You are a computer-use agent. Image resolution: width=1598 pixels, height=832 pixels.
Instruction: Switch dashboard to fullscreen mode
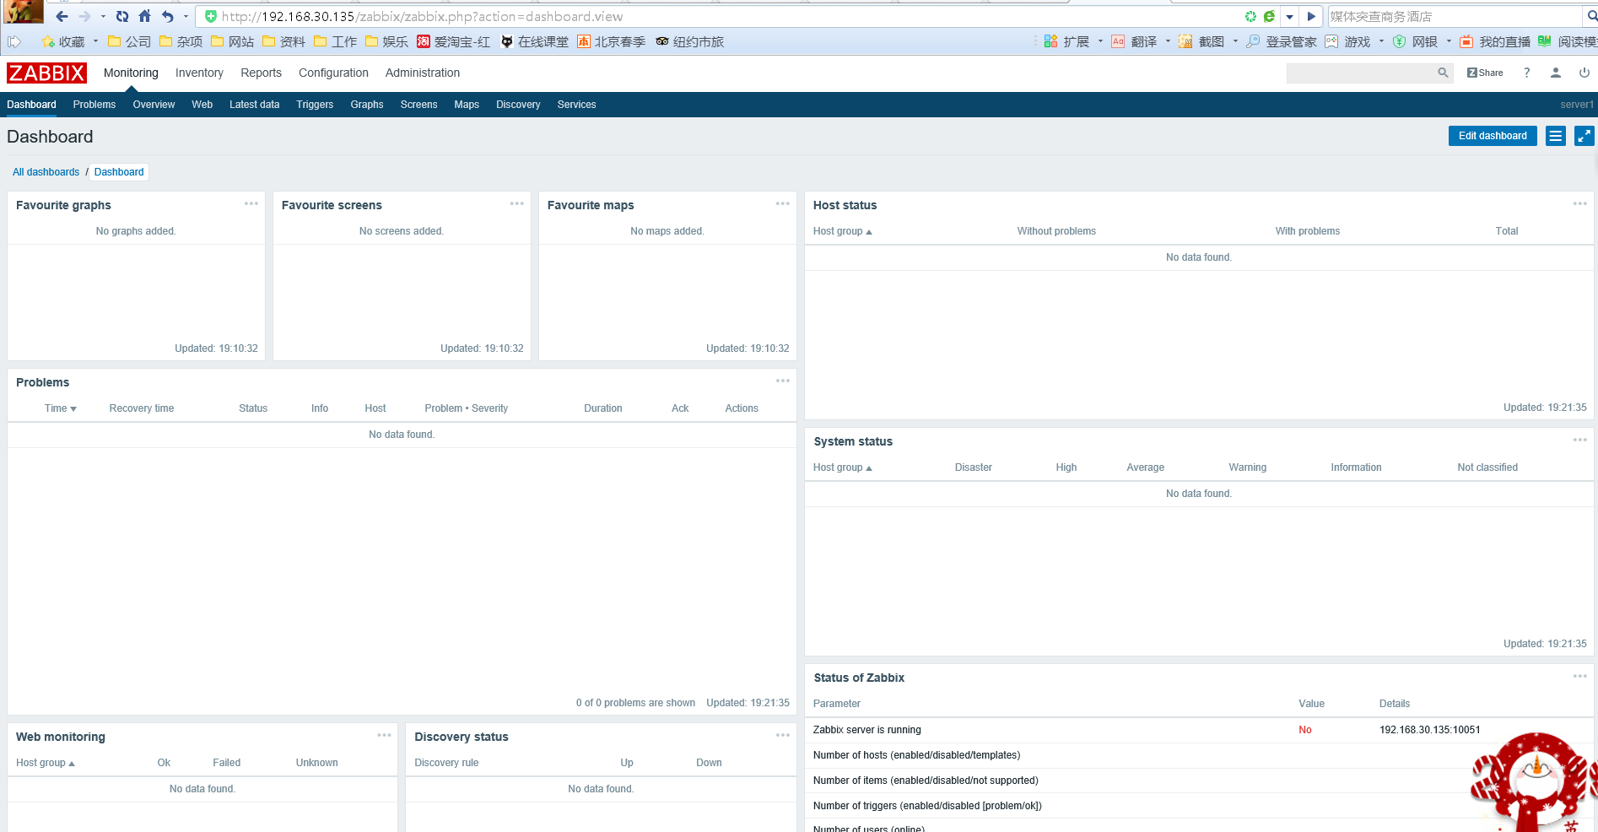1585,136
